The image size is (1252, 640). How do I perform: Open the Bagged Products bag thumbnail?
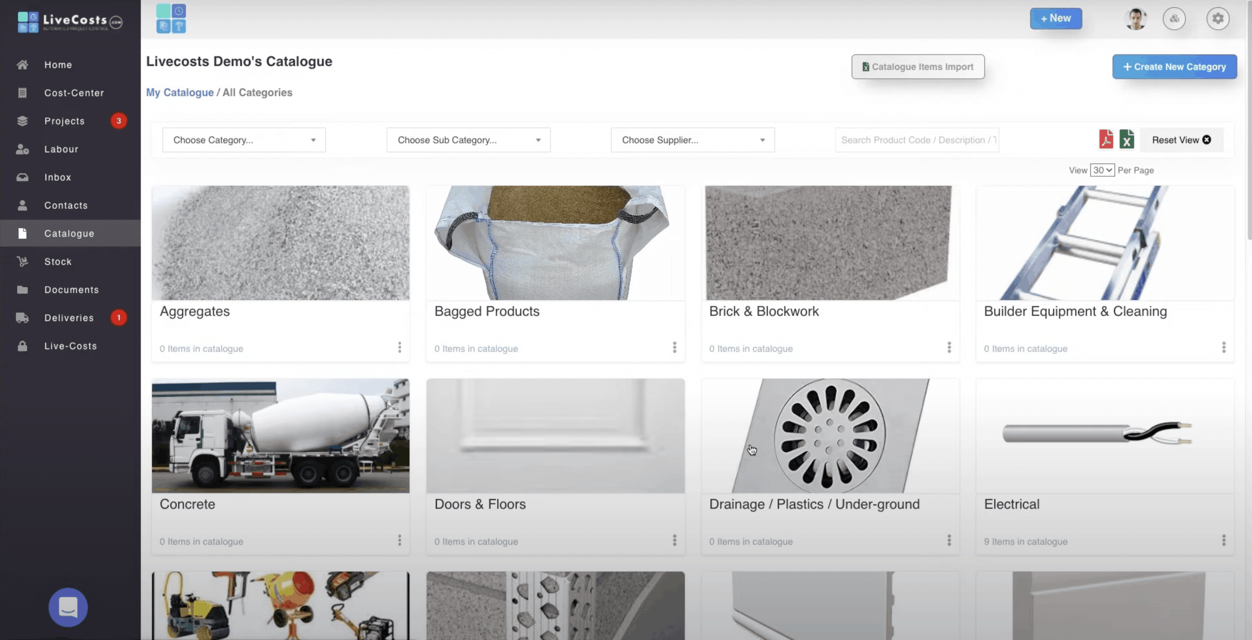555,242
